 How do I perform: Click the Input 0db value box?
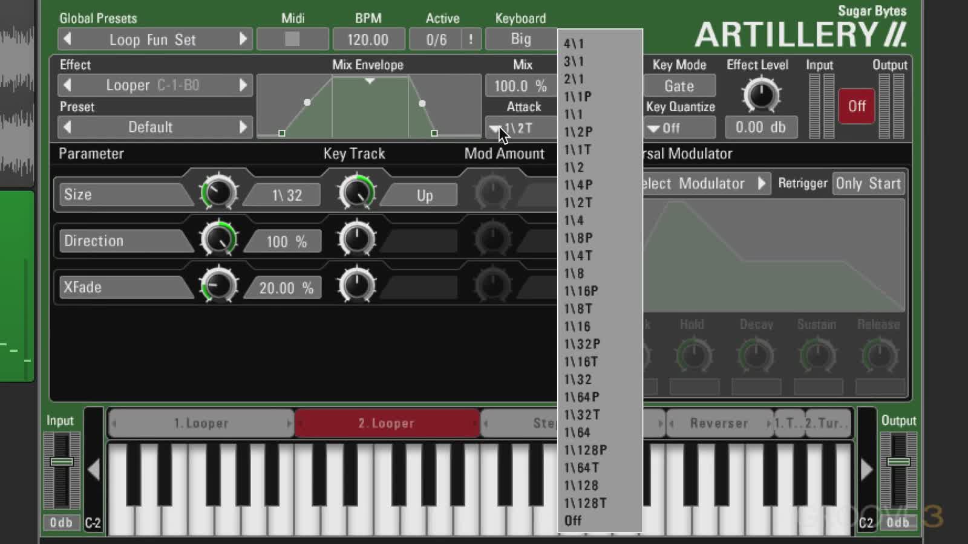pos(61,522)
